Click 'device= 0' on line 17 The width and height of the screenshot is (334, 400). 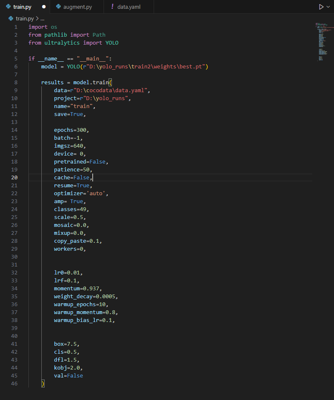[68, 154]
